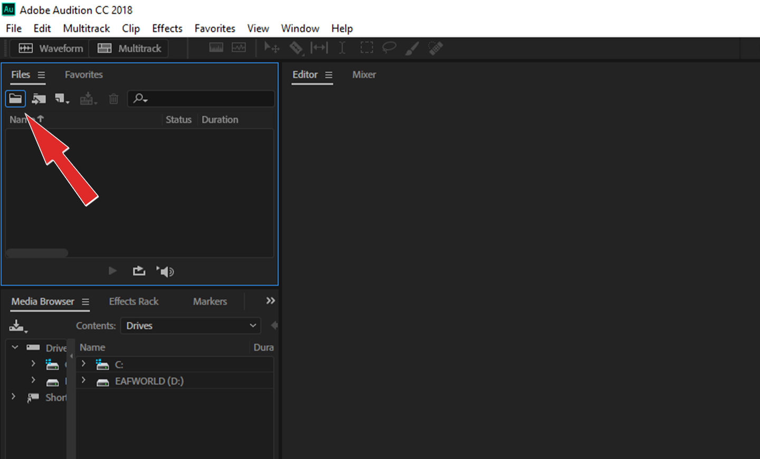Expand the C: drive in the Name list

pos(83,364)
